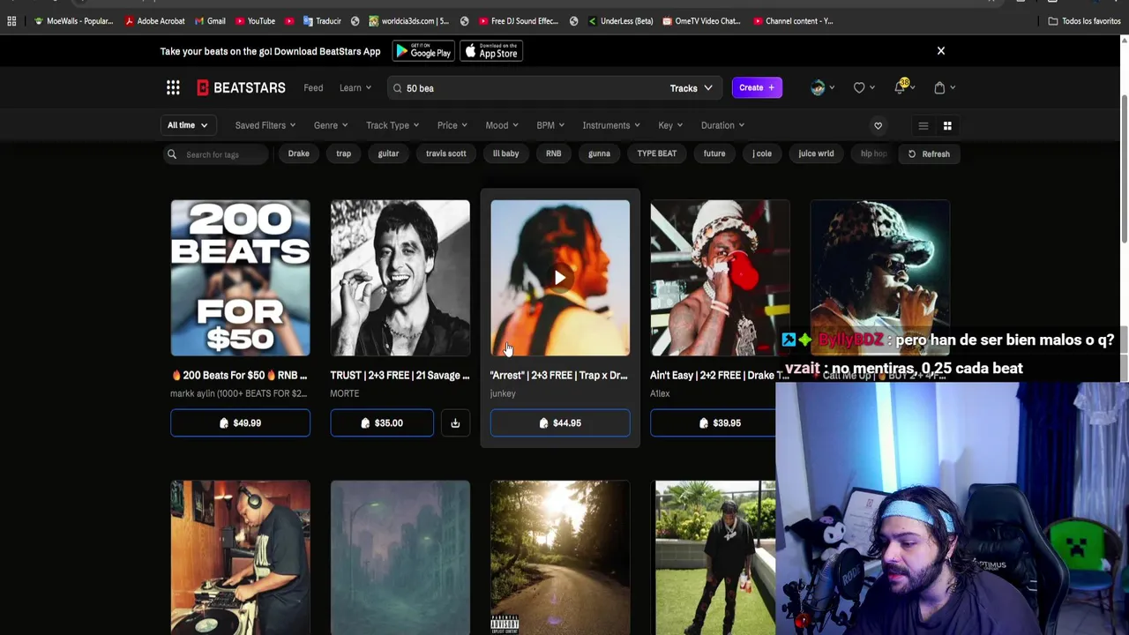
Task: Buy Arrest beat for $44.95
Action: [x=560, y=423]
